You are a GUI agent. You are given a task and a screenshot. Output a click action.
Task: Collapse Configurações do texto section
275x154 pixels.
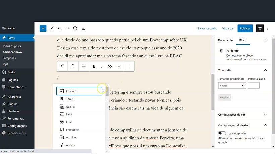[x=242, y=125]
